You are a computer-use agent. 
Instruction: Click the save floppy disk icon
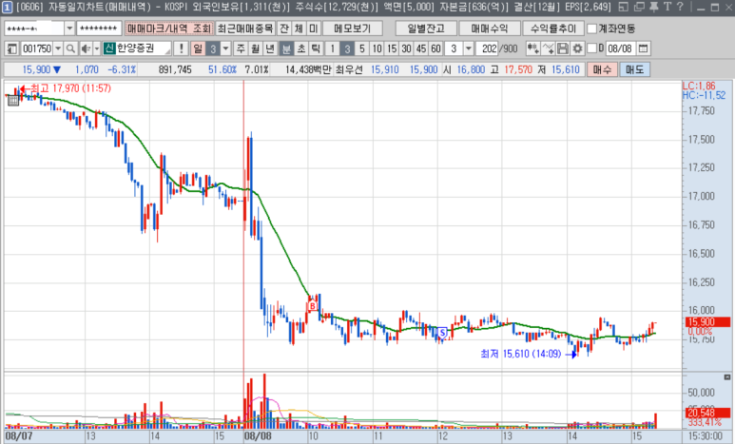tap(563, 48)
